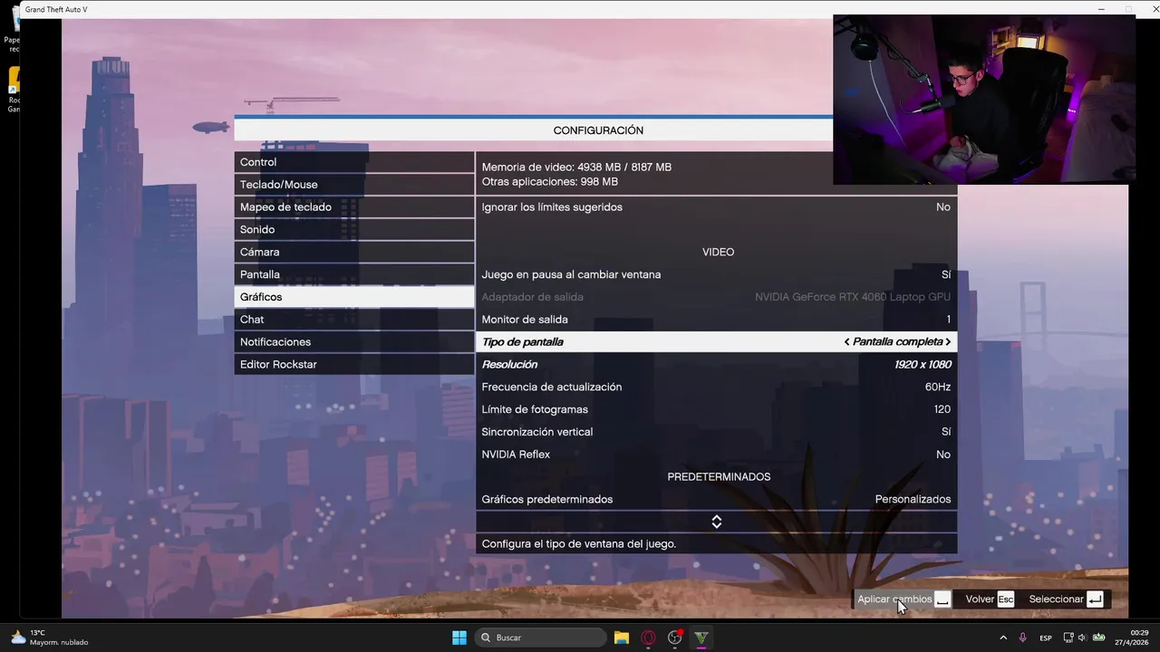
Task: Select the Gráficos settings category
Action: (x=353, y=297)
